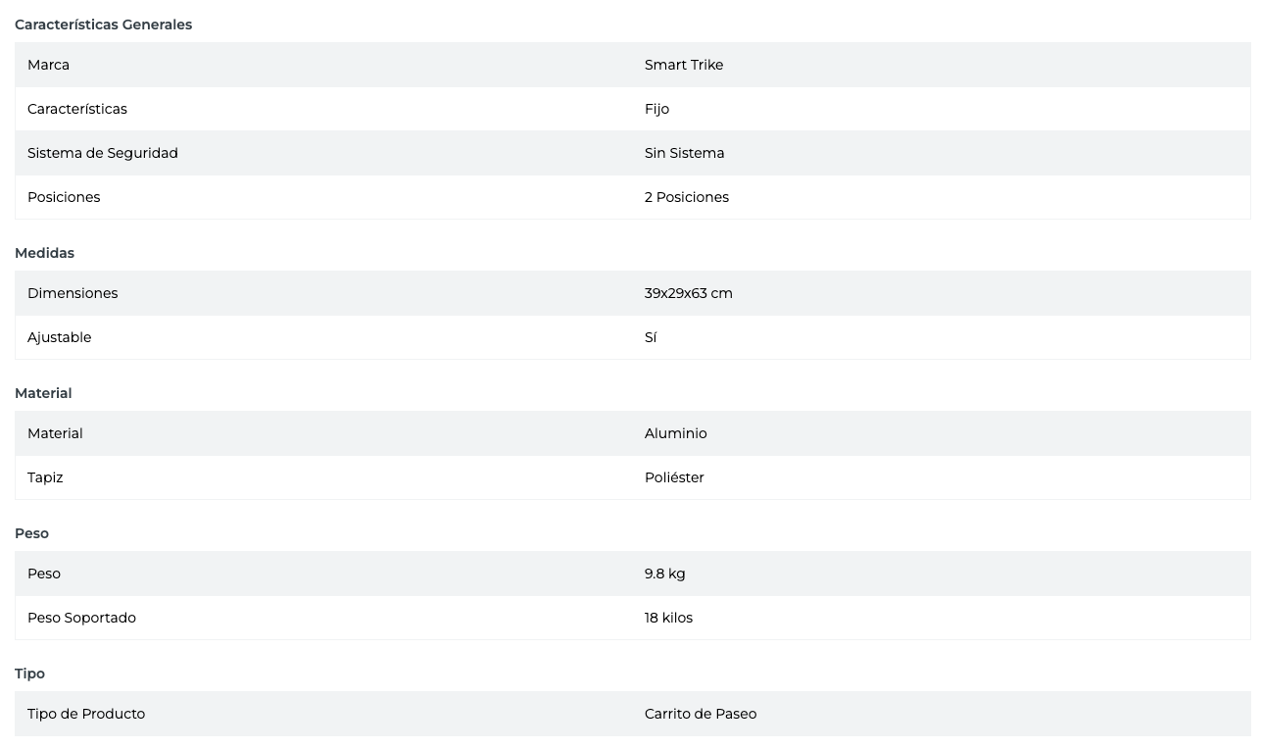Click the 18 kilos value
1262x749 pixels.
668,618
